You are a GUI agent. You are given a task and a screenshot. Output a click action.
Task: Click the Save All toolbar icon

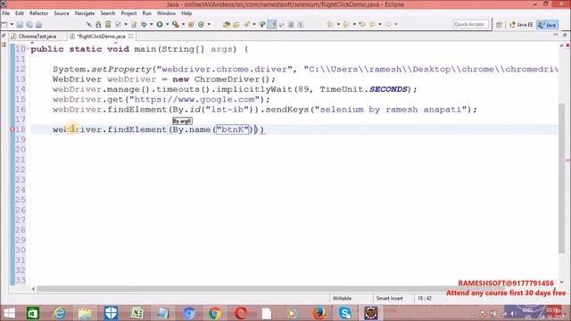(x=29, y=24)
